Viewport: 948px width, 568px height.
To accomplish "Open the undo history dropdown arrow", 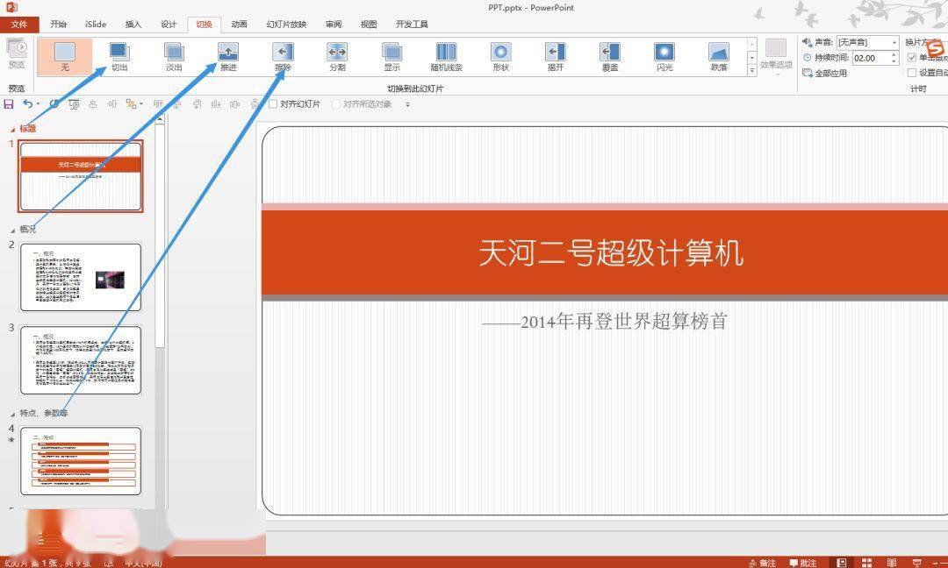I will point(38,103).
